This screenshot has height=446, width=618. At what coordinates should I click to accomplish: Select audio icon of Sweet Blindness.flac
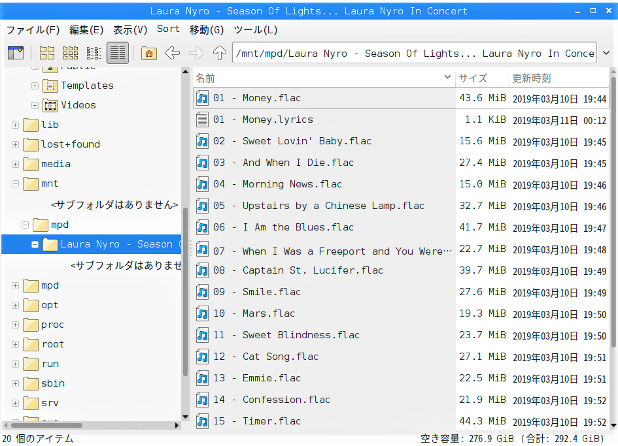(202, 335)
